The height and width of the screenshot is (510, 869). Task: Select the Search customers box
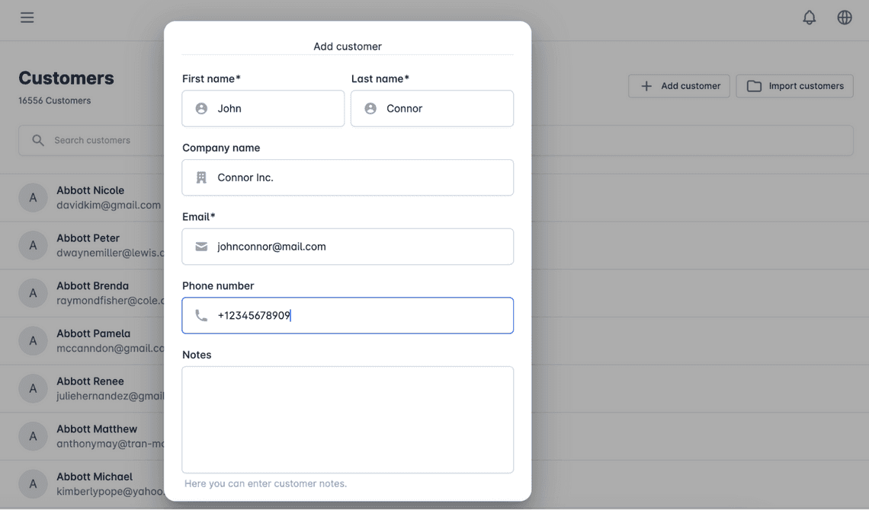(x=91, y=141)
